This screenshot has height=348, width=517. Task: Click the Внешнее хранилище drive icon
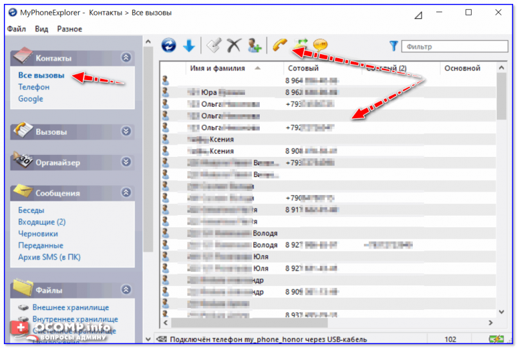(23, 307)
